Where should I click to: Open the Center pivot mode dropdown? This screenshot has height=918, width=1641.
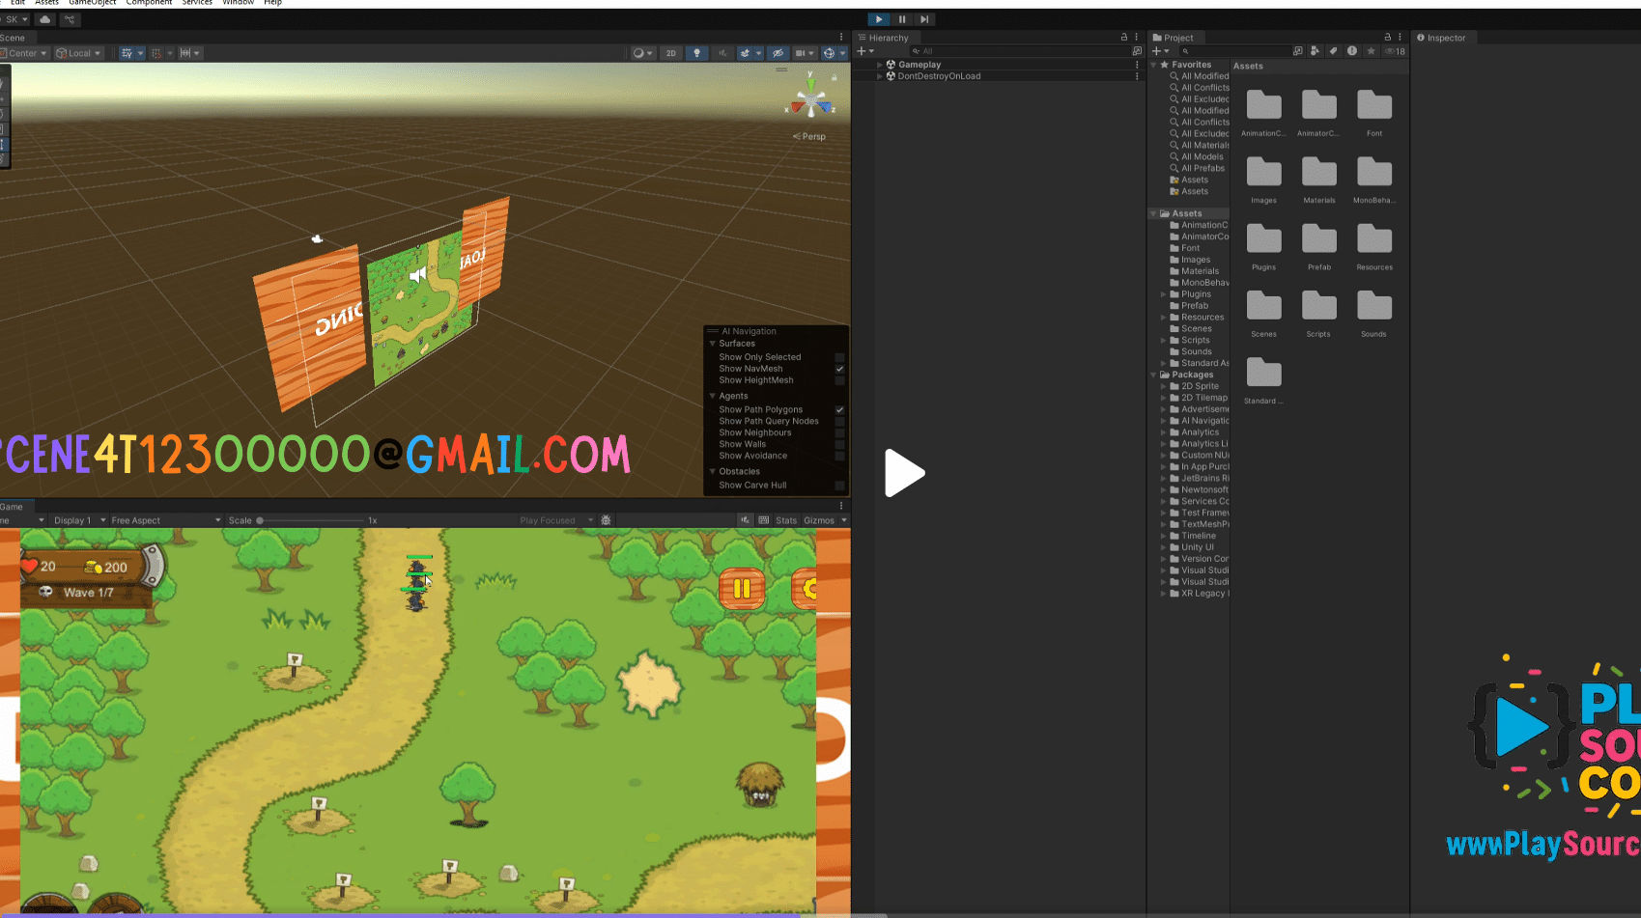click(24, 53)
